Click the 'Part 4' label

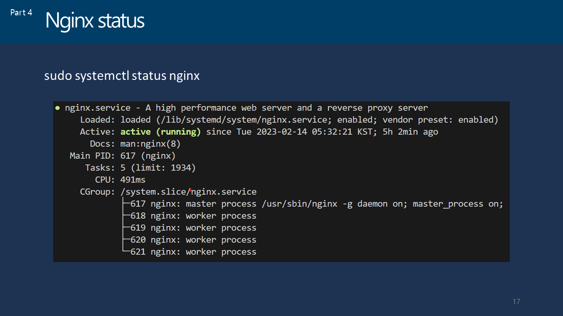(x=21, y=12)
